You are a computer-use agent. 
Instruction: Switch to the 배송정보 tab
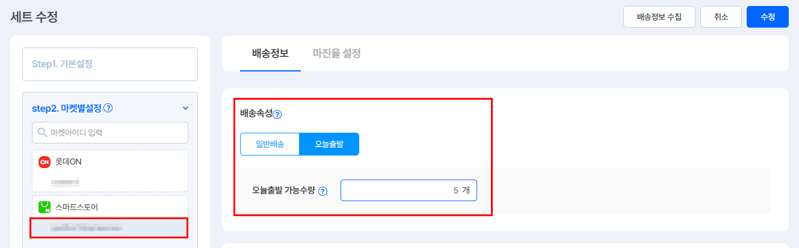270,53
